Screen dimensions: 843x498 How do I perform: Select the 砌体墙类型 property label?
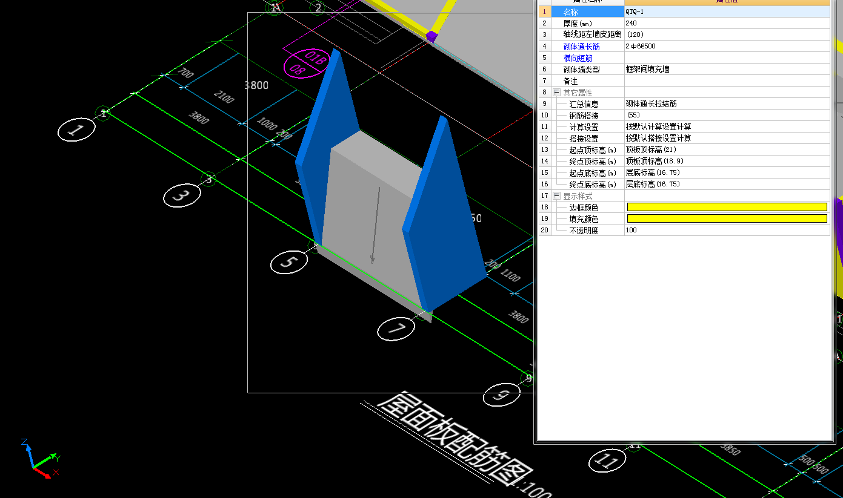581,70
